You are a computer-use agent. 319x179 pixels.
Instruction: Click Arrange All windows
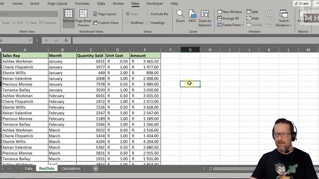point(228,18)
